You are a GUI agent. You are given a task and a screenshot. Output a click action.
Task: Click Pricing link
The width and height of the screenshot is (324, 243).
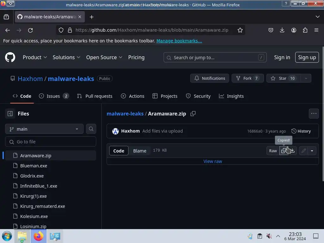(x=136, y=57)
